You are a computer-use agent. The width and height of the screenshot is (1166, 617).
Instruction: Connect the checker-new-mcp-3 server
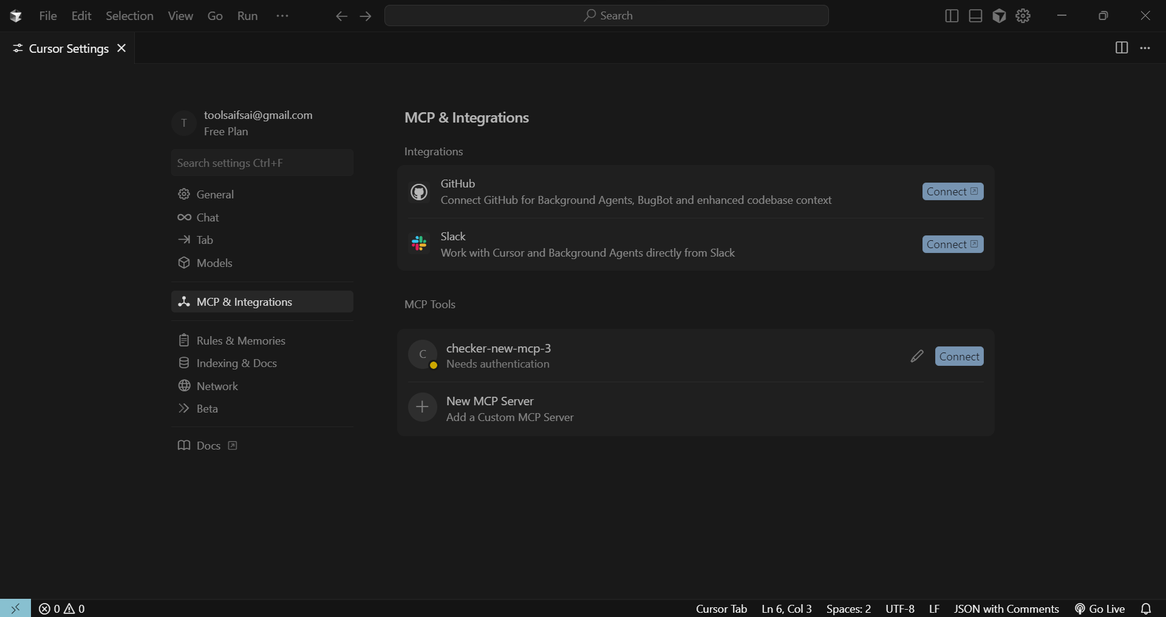960,357
